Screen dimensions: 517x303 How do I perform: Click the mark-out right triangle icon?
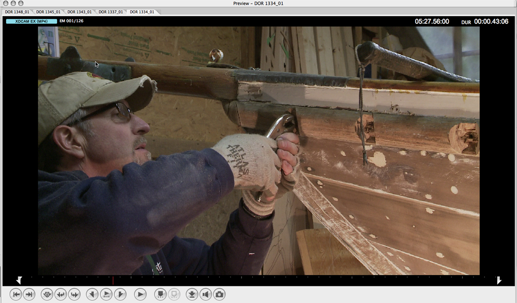(x=120, y=294)
